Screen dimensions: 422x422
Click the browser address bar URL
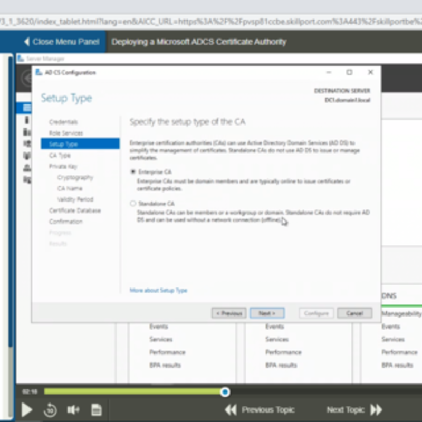point(211,22)
